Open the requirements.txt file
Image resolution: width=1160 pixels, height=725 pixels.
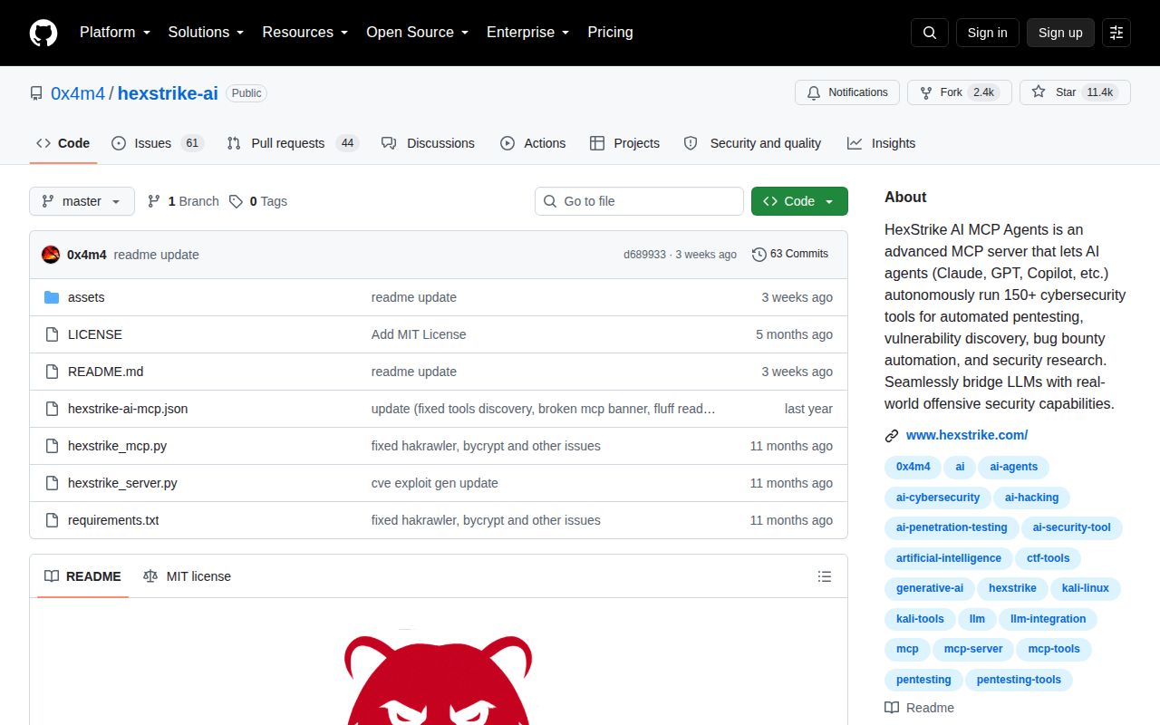113,520
